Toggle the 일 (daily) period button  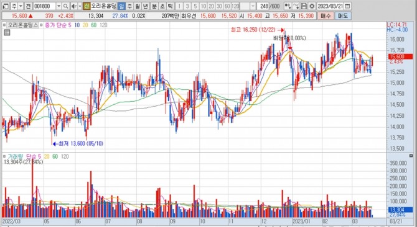coord(121,6)
